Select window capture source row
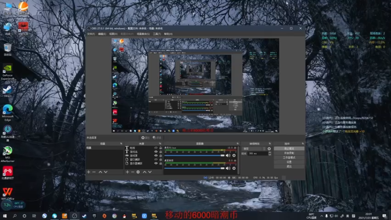This screenshot has width=391, height=220. [143, 159]
